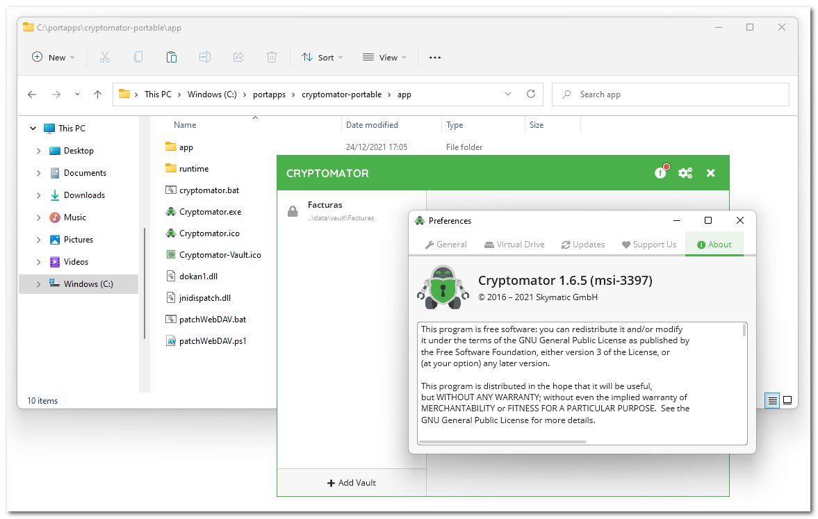The height and width of the screenshot is (519, 818).
Task: Expand the Desktop tree node
Action: (39, 151)
